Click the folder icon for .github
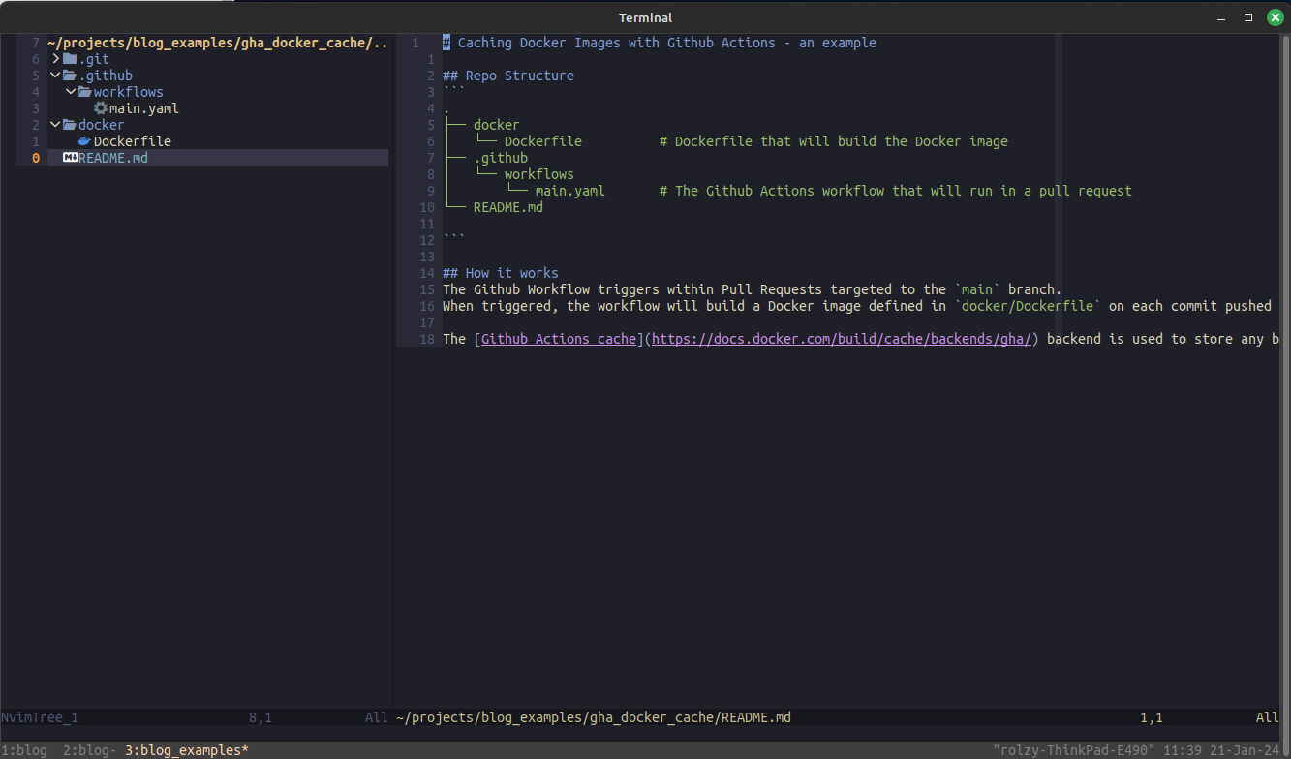 tap(72, 75)
